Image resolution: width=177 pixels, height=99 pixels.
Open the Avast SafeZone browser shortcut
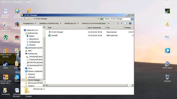click(x=17, y=13)
